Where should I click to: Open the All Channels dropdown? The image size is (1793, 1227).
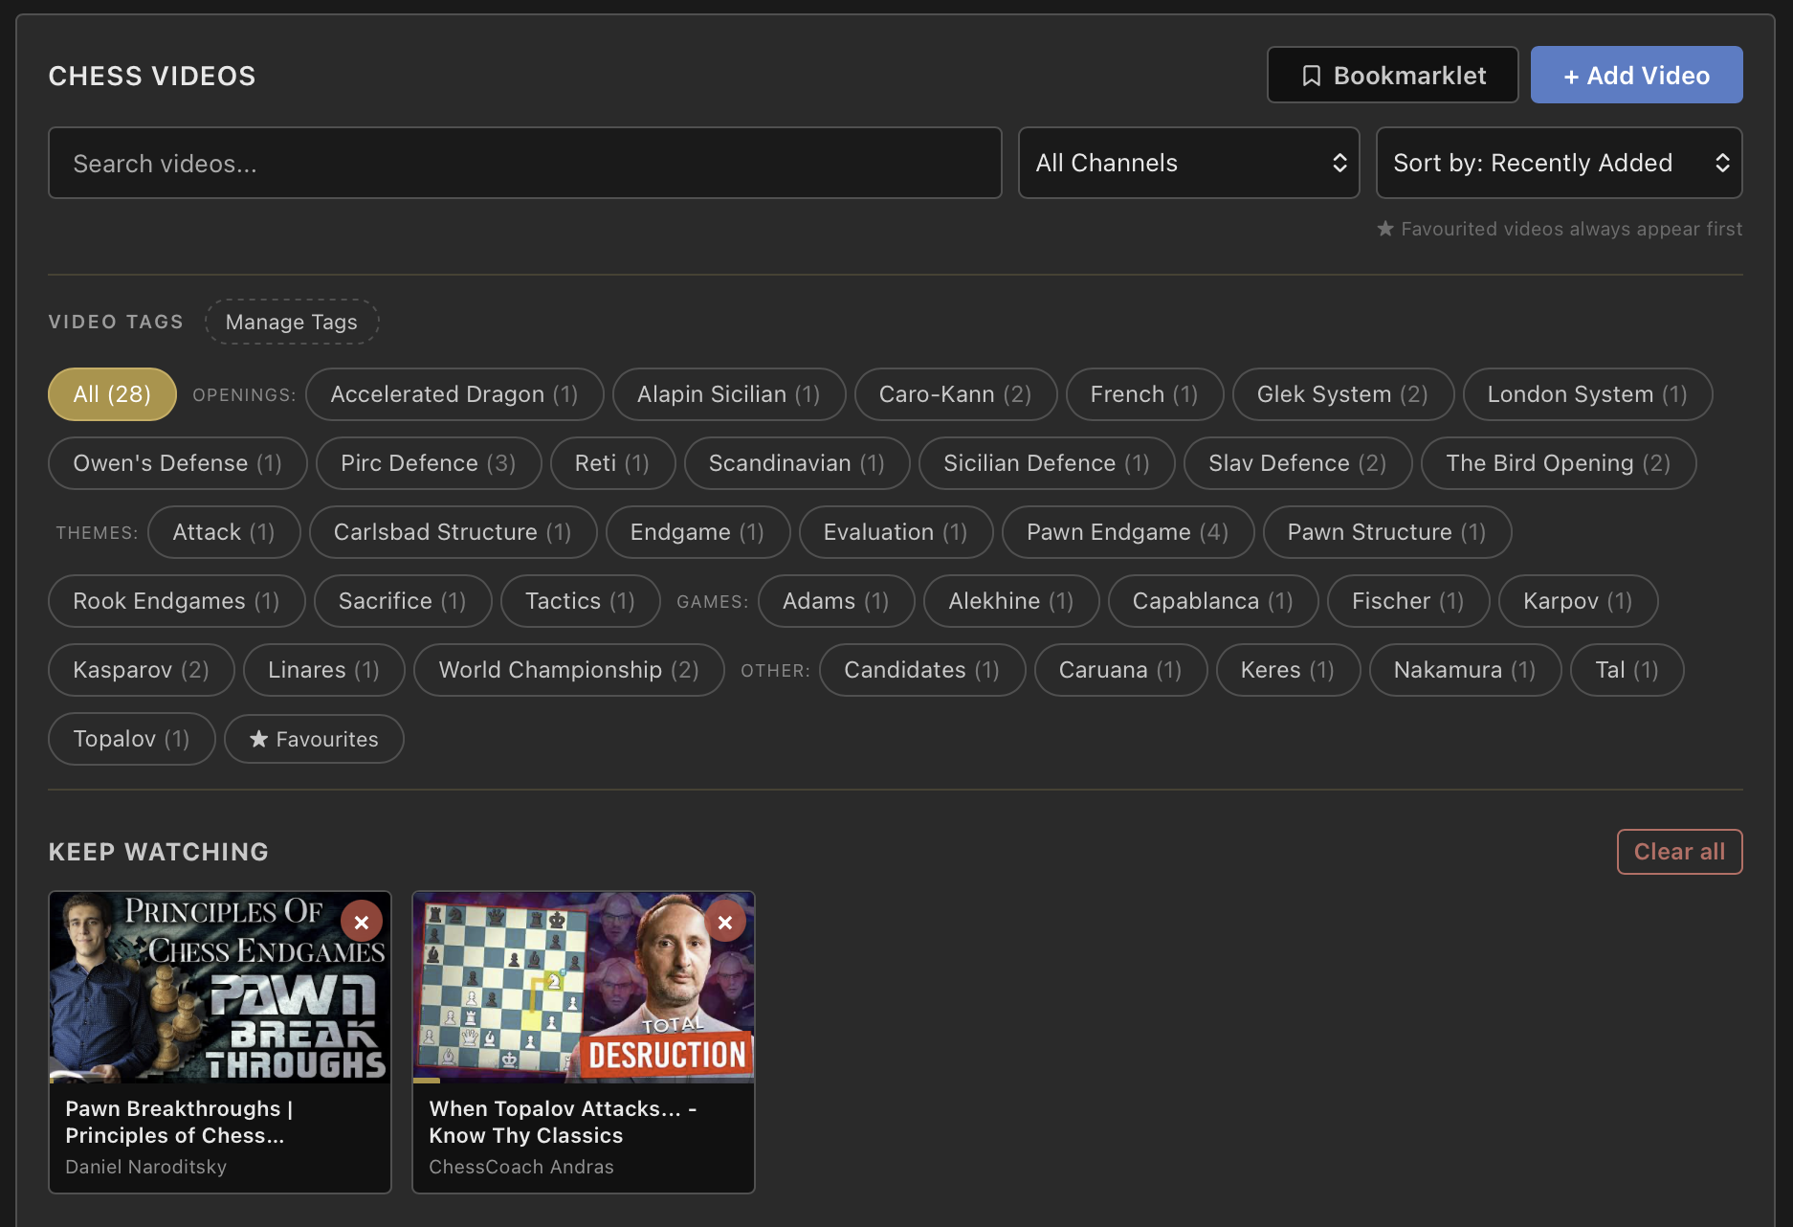click(x=1188, y=163)
